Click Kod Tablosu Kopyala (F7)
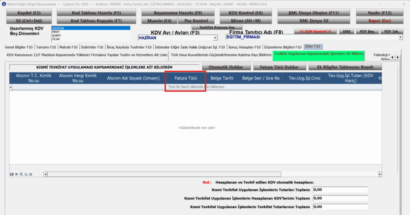Image resolution: width=410 pixels, height=215 pixels. 96,21
